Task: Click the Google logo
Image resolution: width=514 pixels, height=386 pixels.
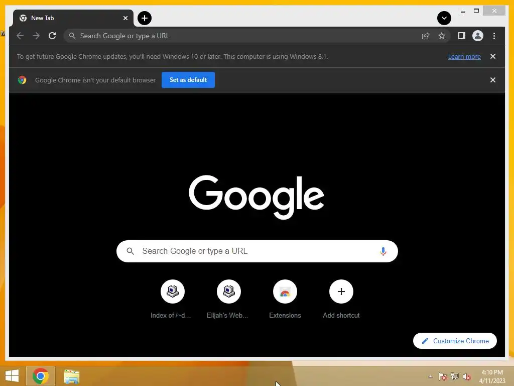Action: pyautogui.click(x=256, y=197)
